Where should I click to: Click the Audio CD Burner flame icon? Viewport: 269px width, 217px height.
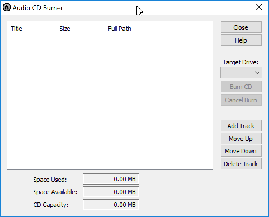[6, 7]
